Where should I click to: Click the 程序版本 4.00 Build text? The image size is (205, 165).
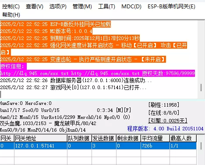tap(165, 129)
